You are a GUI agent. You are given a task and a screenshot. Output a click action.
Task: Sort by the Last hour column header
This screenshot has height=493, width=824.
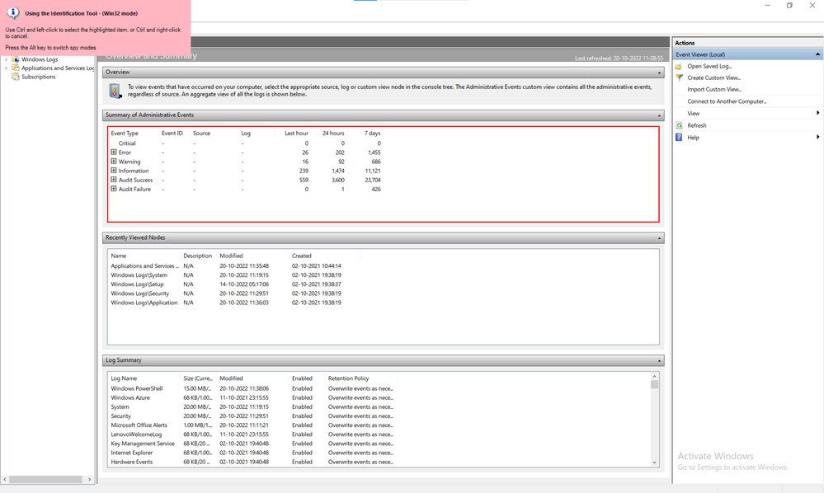(296, 133)
